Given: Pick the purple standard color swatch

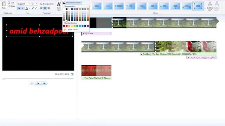Looking at the screenshot, I should coord(88,26).
